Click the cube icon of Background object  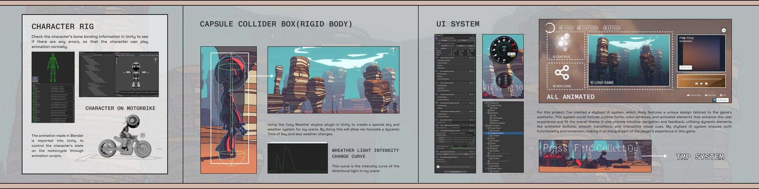[487, 103]
